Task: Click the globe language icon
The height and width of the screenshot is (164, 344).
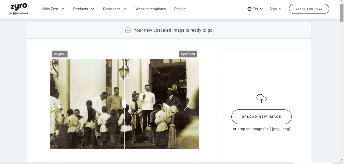Action: [x=249, y=9]
